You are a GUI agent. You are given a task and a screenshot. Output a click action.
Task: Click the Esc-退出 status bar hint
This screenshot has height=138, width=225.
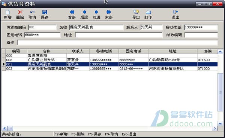click(129, 134)
